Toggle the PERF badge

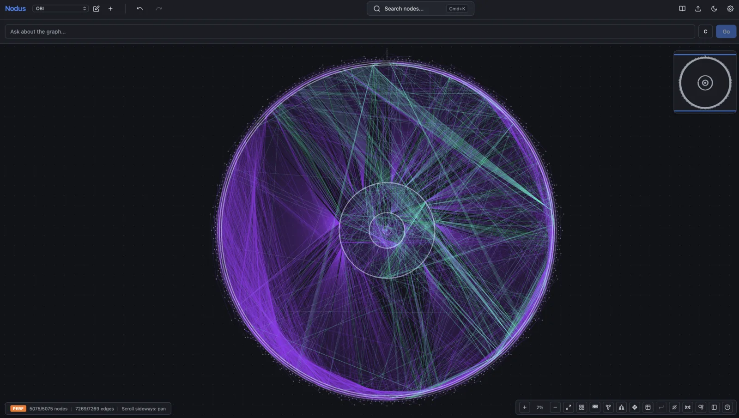[x=18, y=408]
